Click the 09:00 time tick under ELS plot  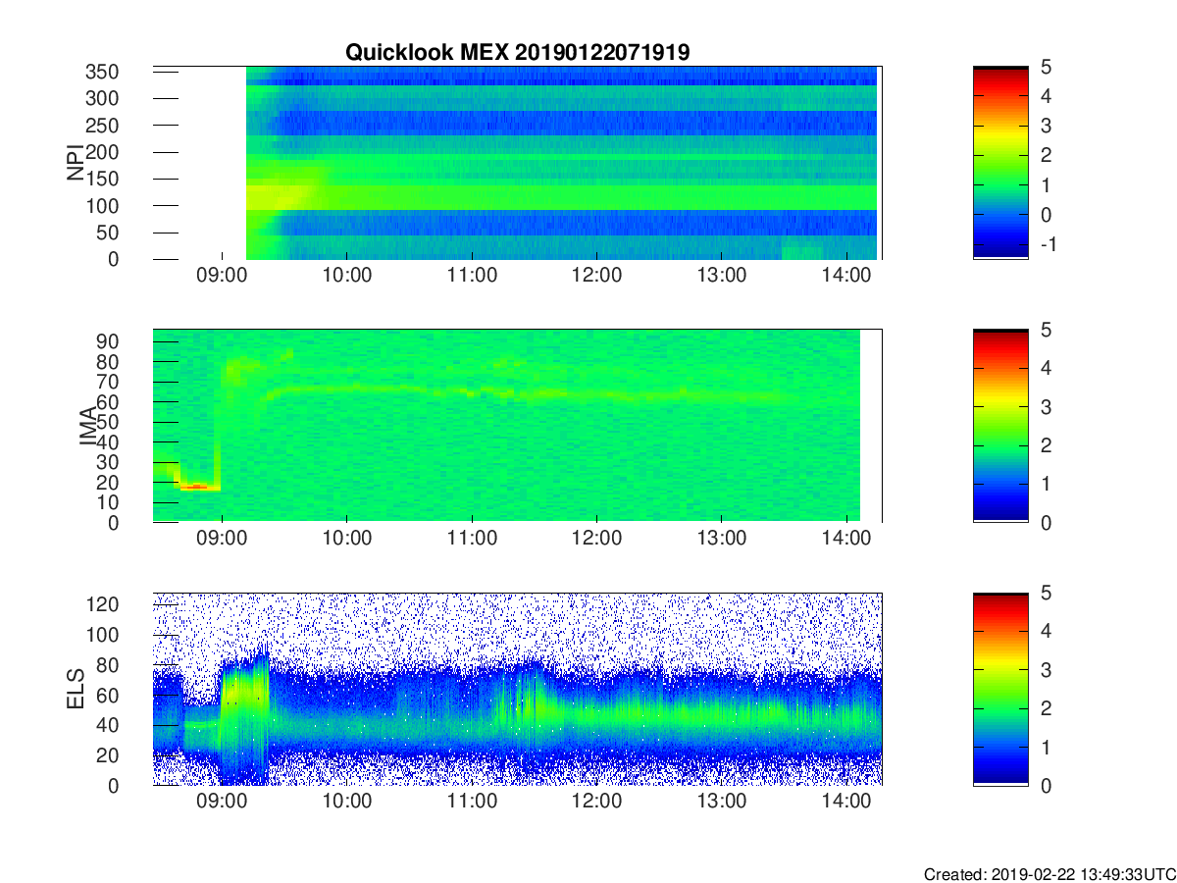click(222, 802)
